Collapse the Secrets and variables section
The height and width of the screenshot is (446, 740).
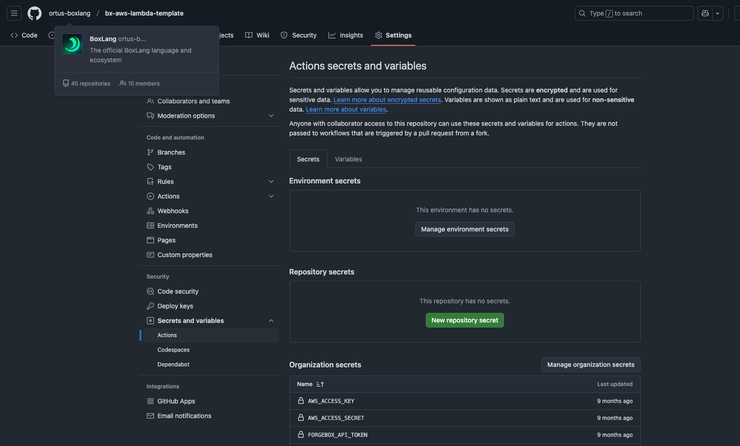coord(271,321)
